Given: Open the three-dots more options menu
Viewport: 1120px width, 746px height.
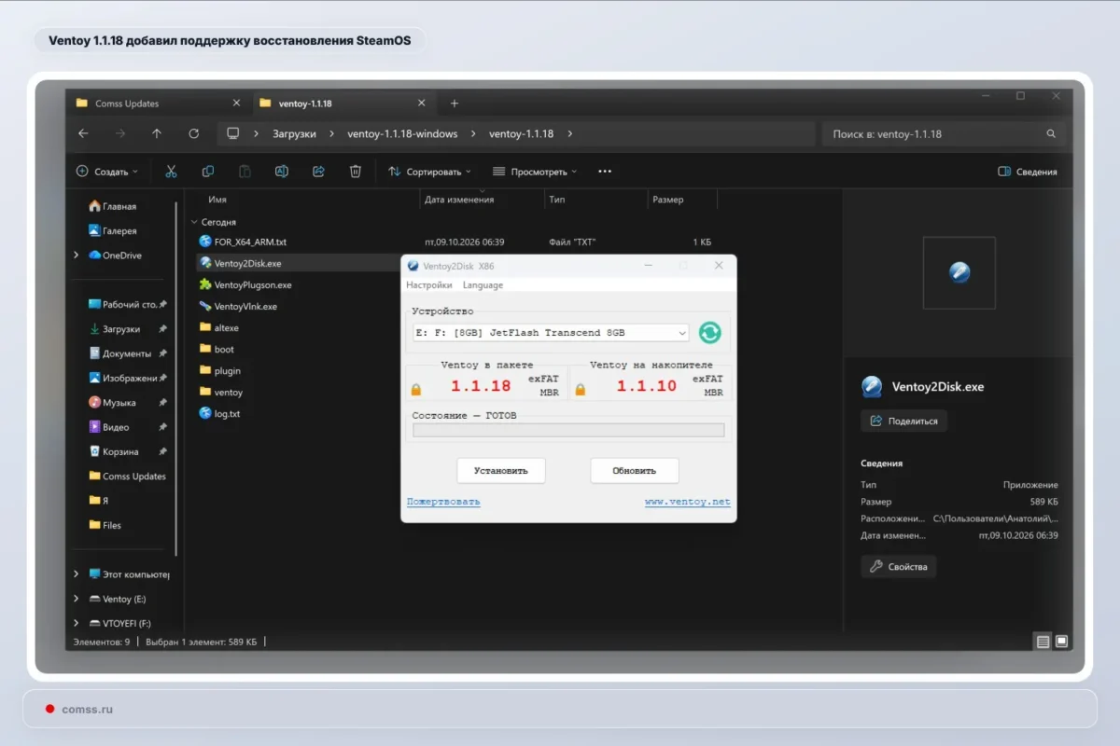Looking at the screenshot, I should [605, 172].
